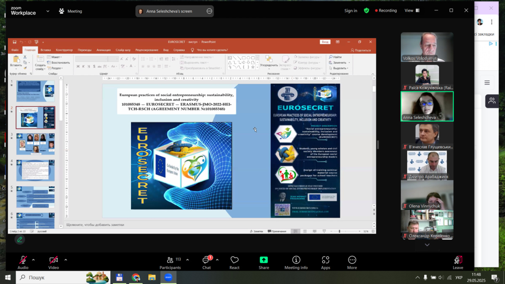Screen dimensions: 505x284
Task: Open the More options menu
Action: click(352, 263)
